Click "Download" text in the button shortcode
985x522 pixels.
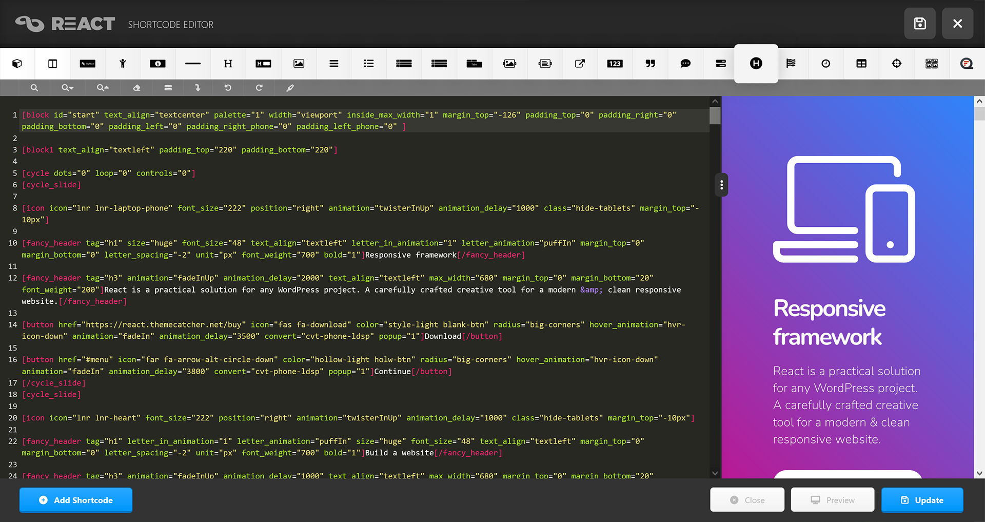point(443,337)
